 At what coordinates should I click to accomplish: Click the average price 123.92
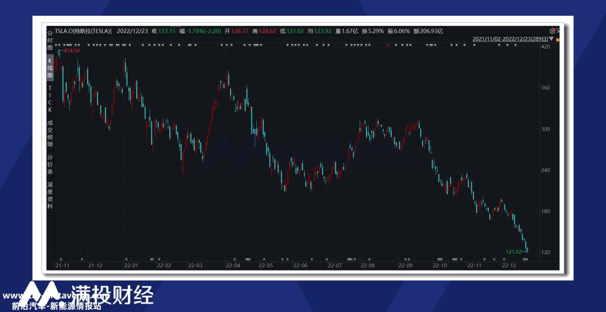[x=323, y=31]
